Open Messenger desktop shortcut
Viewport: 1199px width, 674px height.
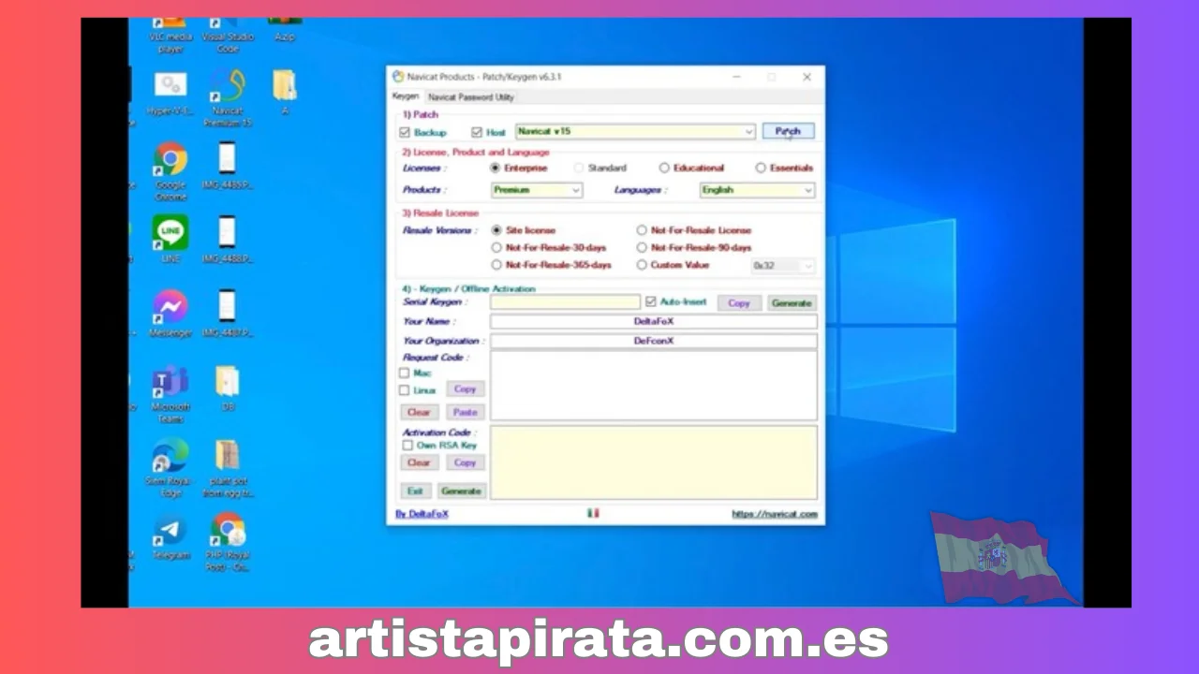pos(170,314)
